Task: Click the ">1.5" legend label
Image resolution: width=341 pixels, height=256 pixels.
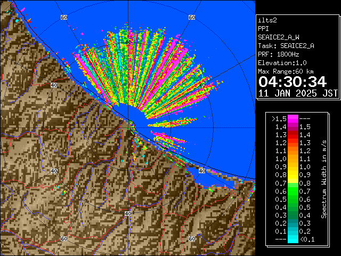Action: click(279, 119)
